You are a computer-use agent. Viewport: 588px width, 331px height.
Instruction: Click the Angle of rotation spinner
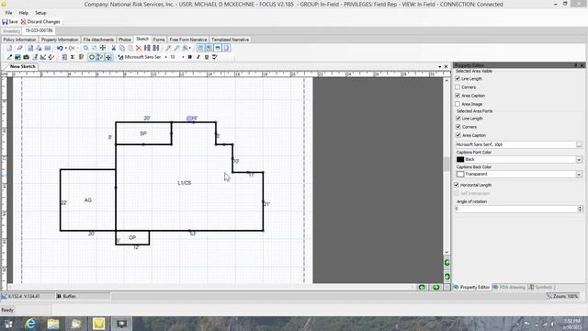coord(580,209)
